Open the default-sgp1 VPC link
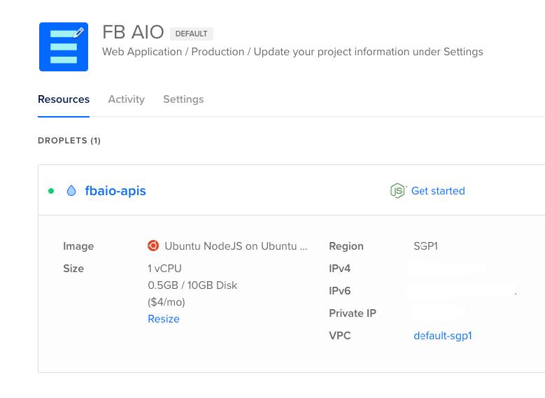The width and height of the screenshot is (545, 398). coord(443,336)
